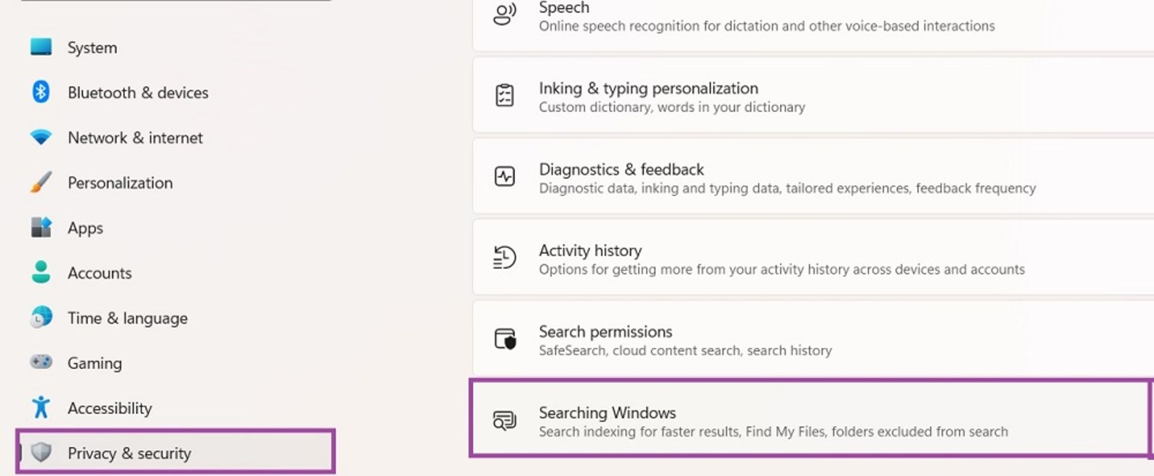This screenshot has width=1154, height=476.
Task: Click the Accounts person icon
Action: pyautogui.click(x=41, y=272)
